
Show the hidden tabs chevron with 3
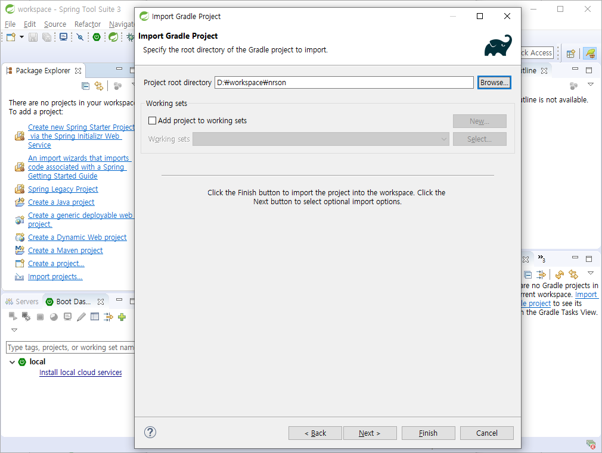point(541,258)
